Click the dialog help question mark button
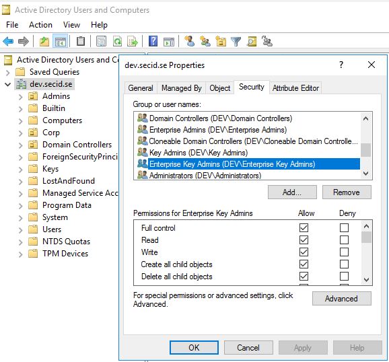 [341, 65]
